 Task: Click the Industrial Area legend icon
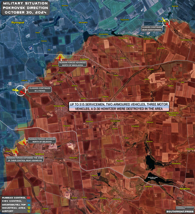pyautogui.click(x=29, y=207)
